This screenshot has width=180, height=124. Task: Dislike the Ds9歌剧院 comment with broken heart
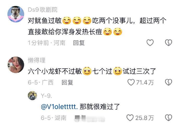click(x=169, y=43)
